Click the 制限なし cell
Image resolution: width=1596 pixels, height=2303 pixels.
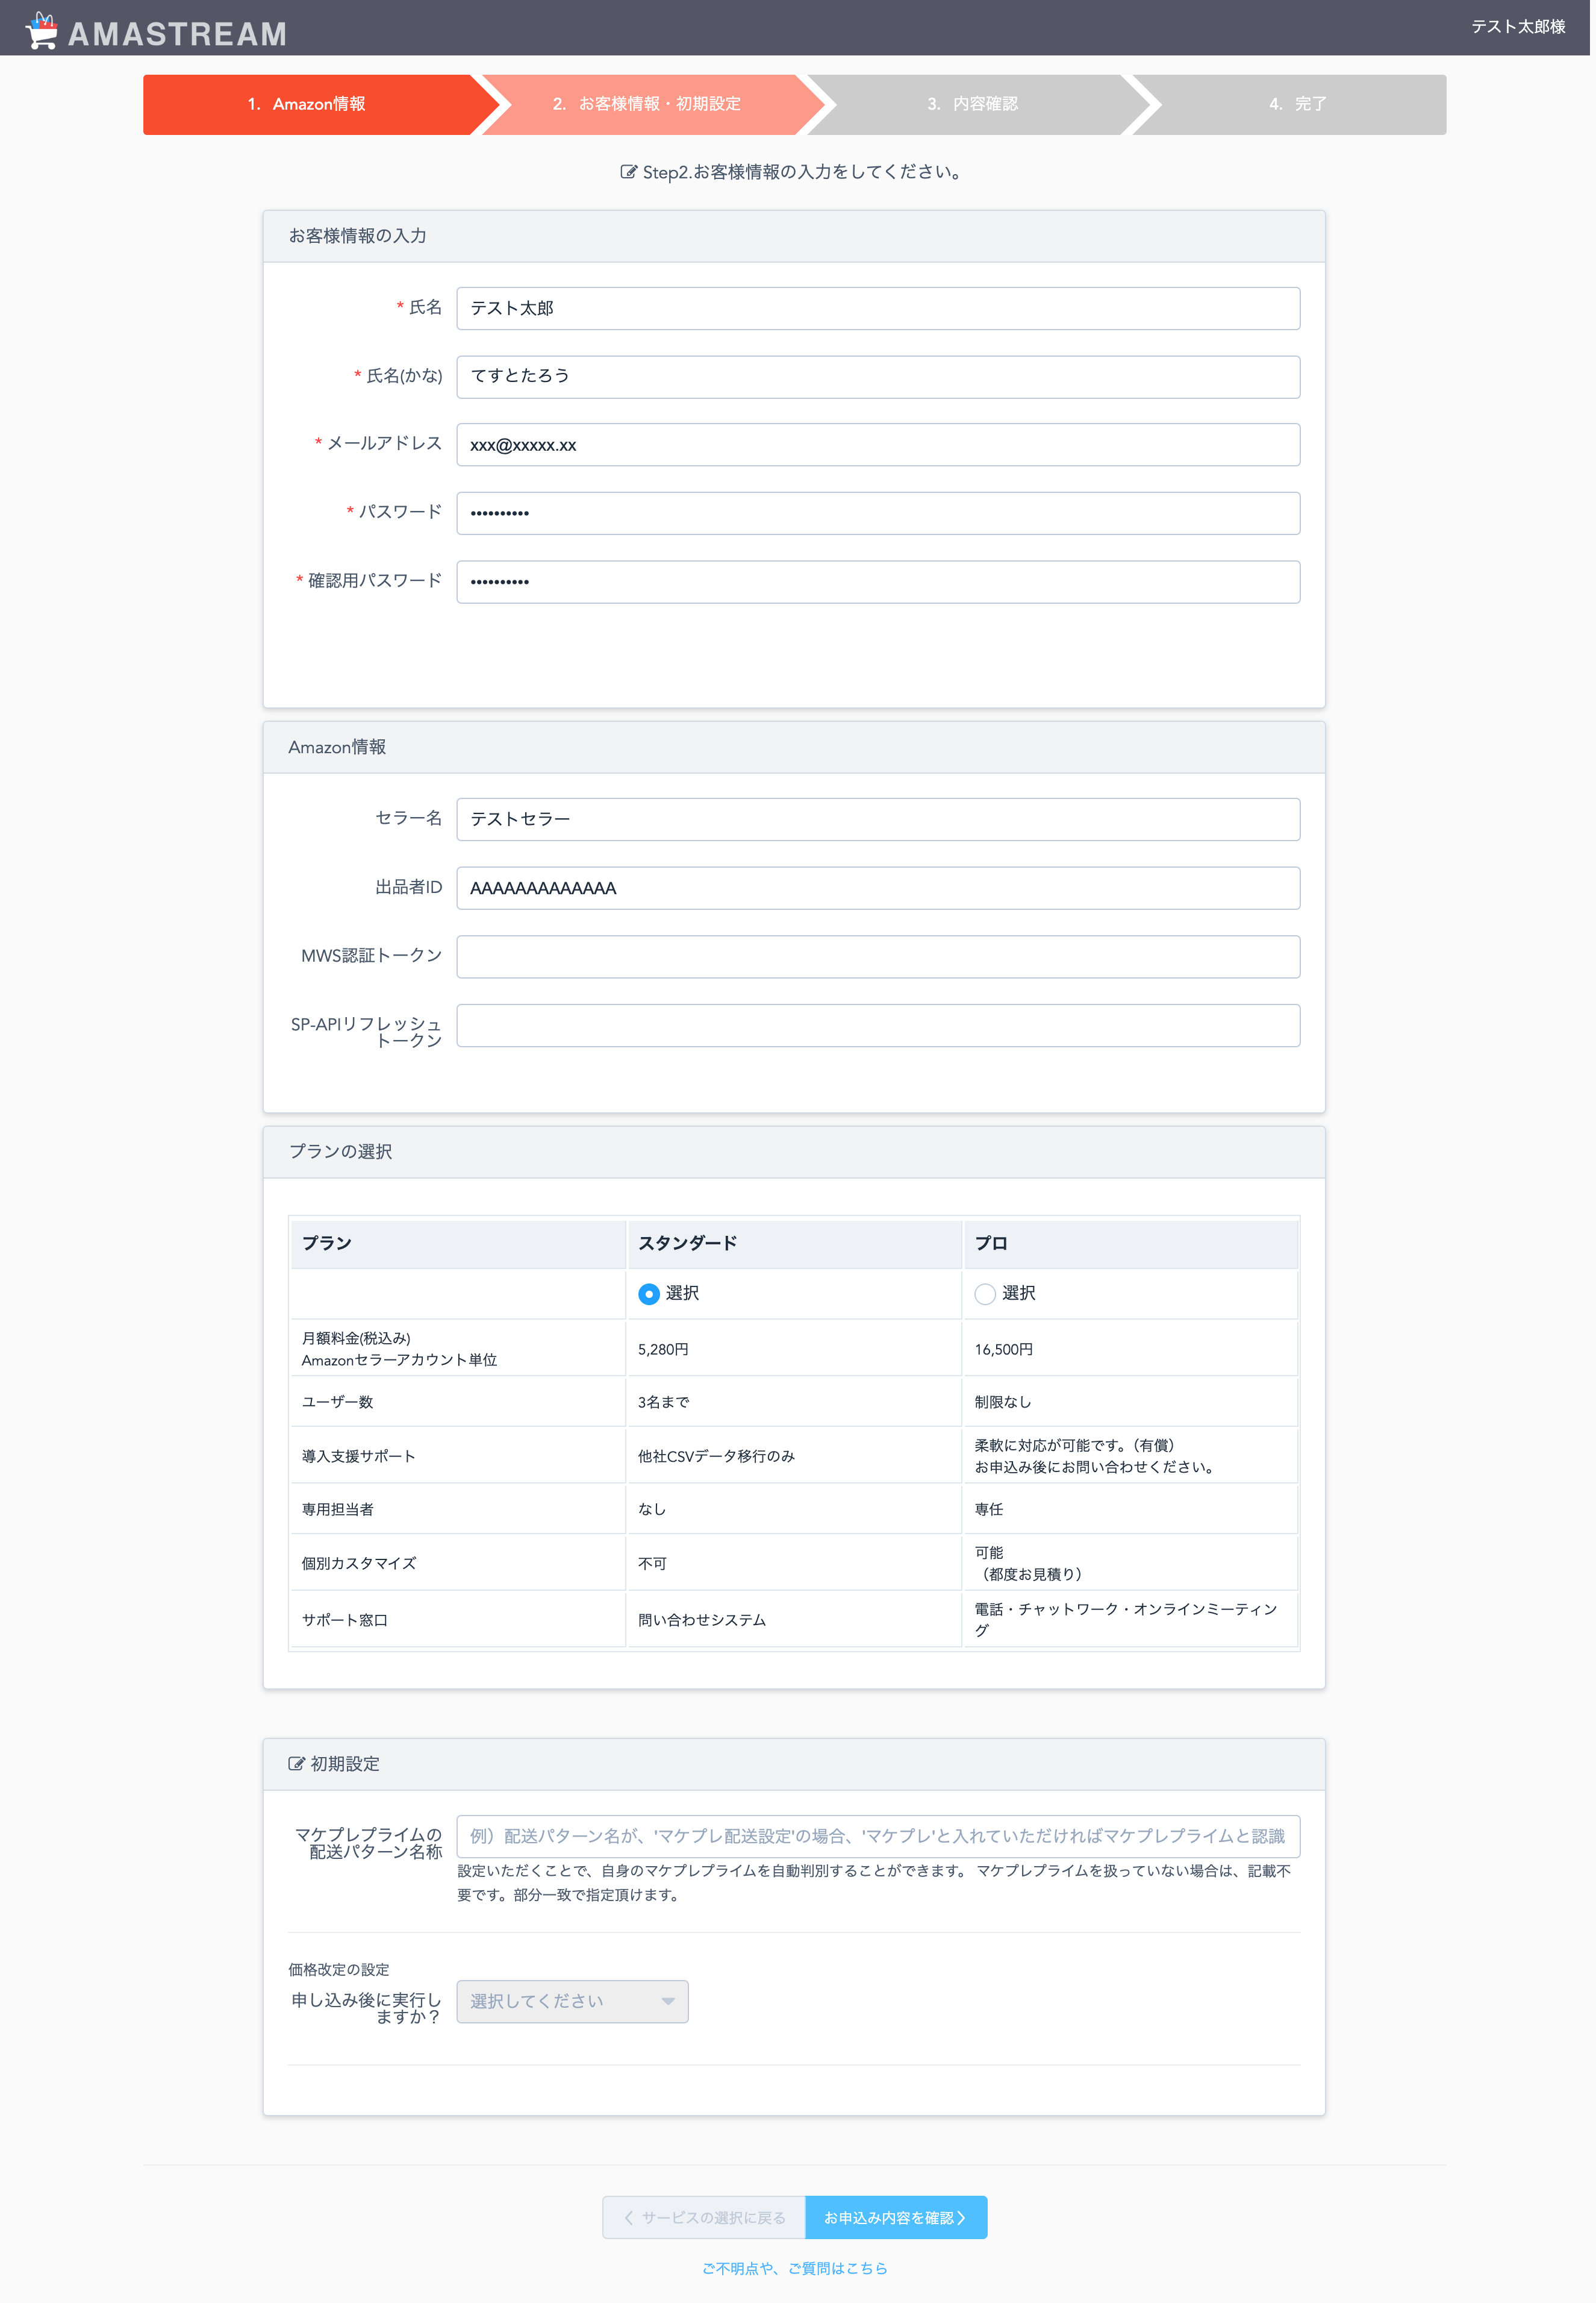point(1130,1402)
